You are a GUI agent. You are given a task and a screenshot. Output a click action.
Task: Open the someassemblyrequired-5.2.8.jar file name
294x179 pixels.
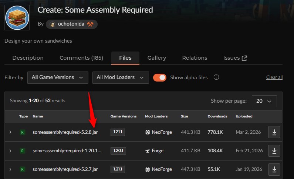pos(65,132)
